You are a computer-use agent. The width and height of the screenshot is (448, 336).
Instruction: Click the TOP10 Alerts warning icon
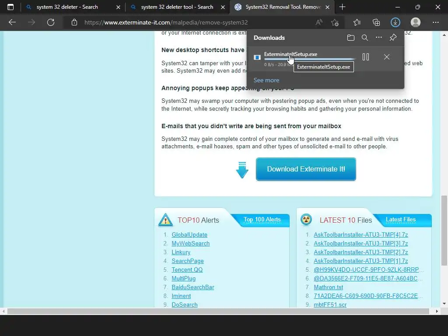[165, 220]
